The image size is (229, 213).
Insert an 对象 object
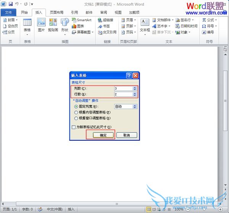click(x=183, y=32)
